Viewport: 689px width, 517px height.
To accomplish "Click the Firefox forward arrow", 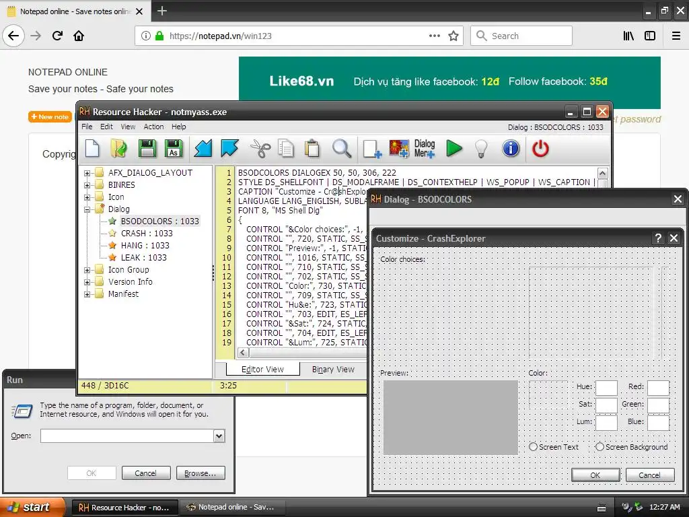I will tap(36, 36).
